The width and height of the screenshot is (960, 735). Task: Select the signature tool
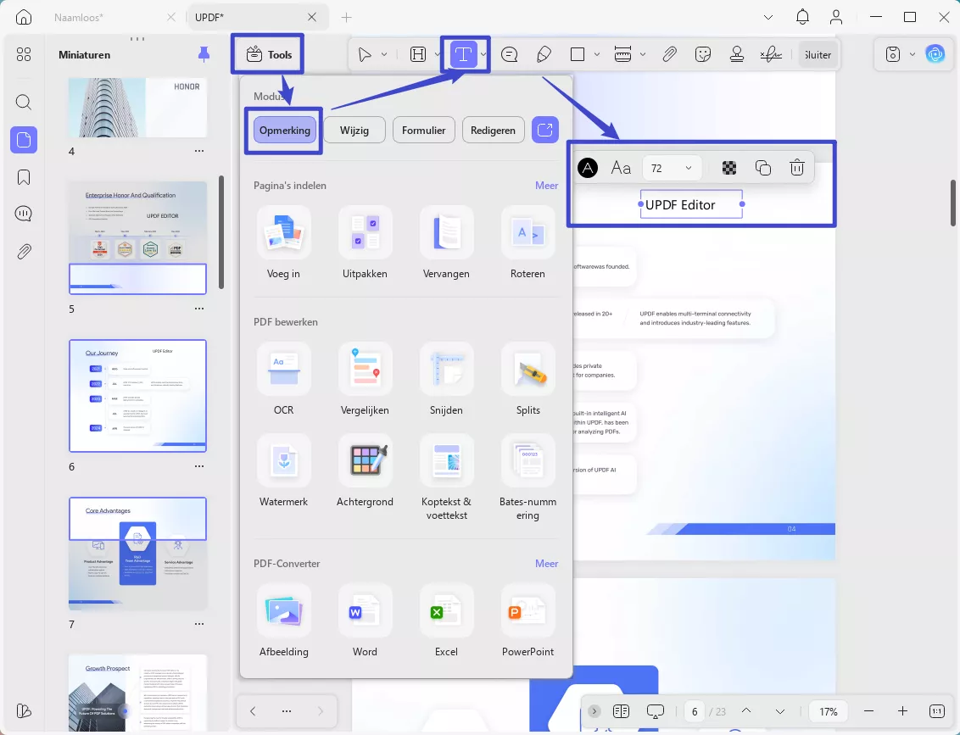pyautogui.click(x=771, y=54)
